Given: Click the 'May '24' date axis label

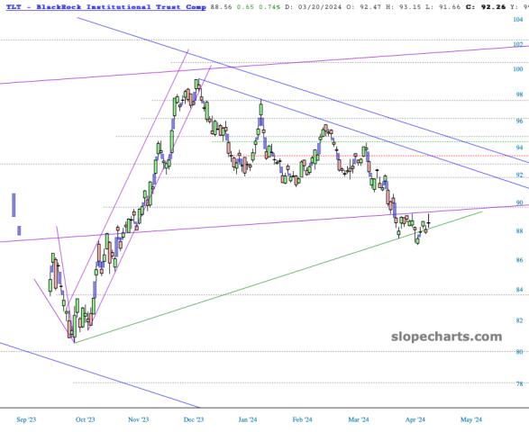Looking at the screenshot, I should [471, 419].
